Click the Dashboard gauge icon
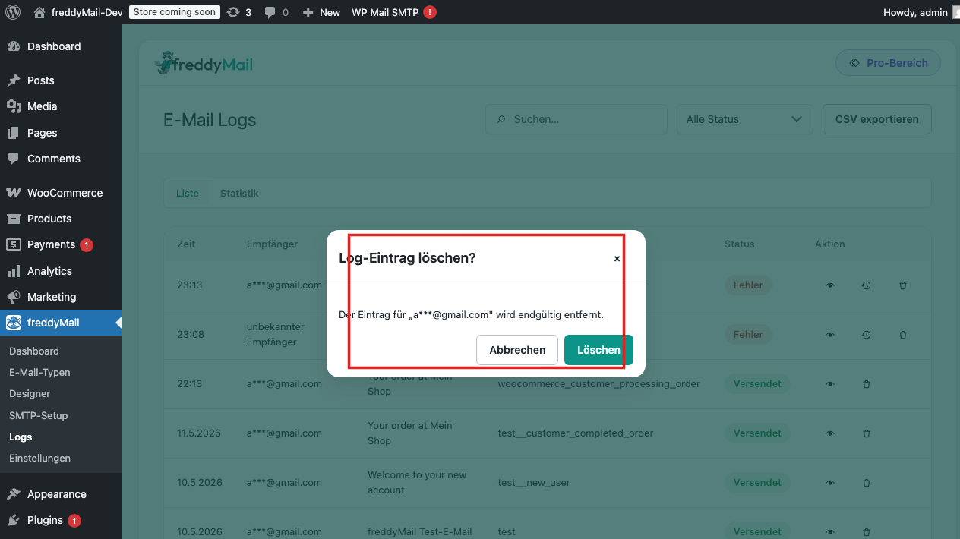Screen dimensions: 960x539 coord(14,46)
